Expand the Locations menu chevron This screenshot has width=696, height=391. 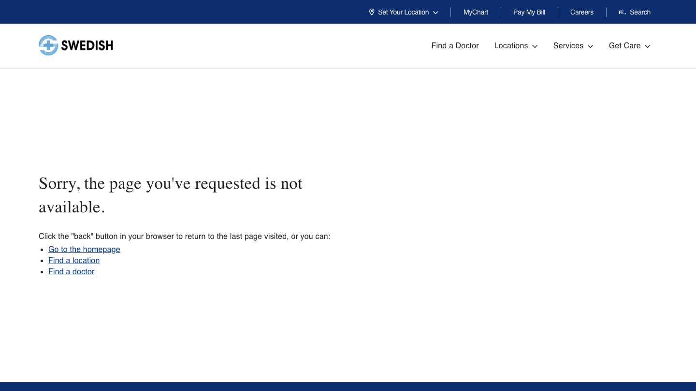[535, 46]
